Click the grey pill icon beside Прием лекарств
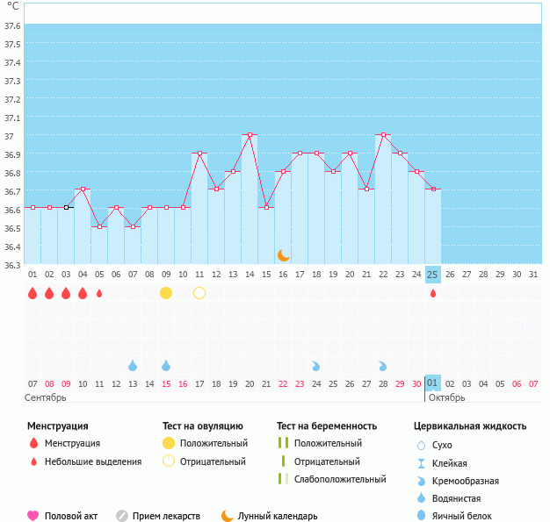The image size is (550, 522). [121, 516]
